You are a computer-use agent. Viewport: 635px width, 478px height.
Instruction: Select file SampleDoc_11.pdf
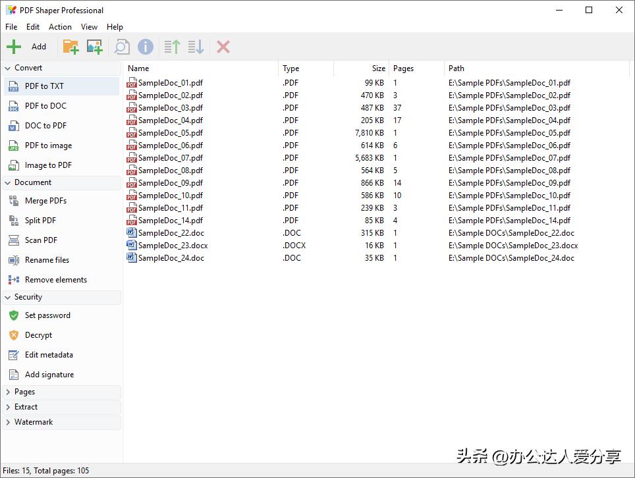click(x=171, y=208)
